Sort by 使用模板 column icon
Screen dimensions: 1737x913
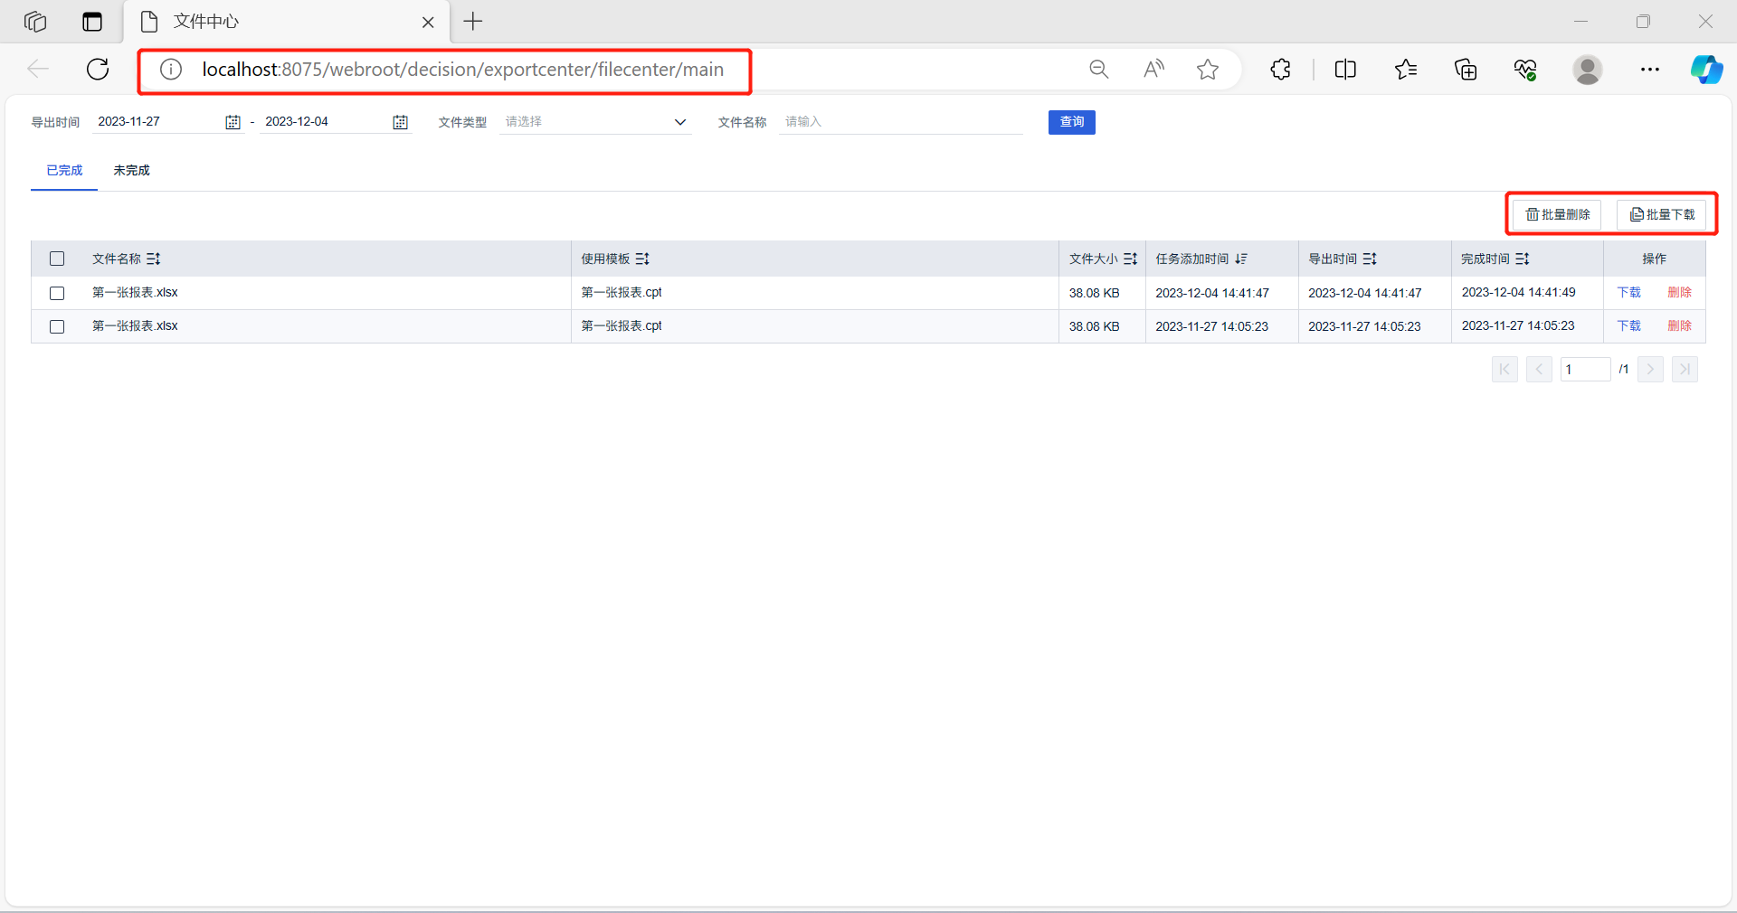[x=642, y=259]
